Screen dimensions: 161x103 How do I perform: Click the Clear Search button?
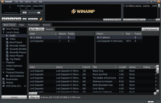coord(150,29)
